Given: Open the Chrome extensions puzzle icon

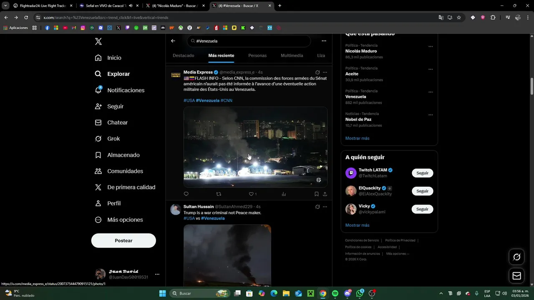Looking at the screenshot, I should click(x=493, y=17).
